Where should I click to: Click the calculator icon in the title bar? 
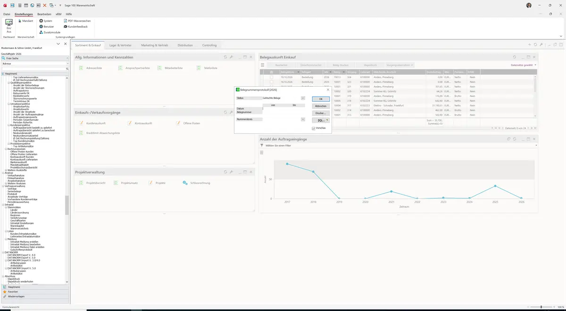pyautogui.click(x=19, y=5)
